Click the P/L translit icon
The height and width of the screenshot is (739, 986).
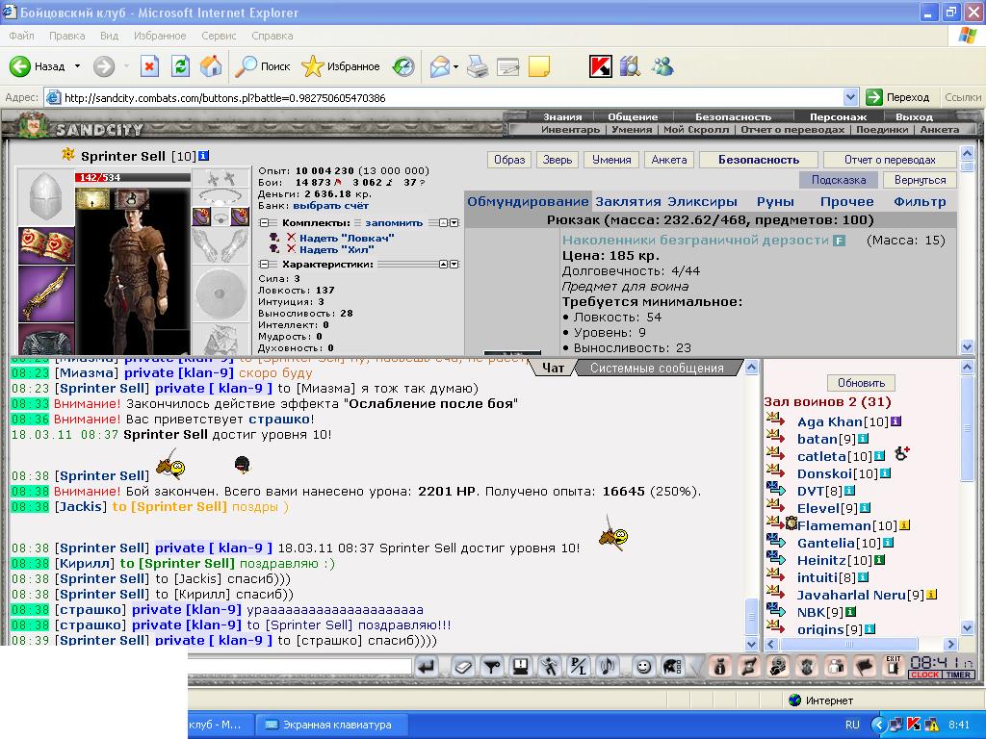578,667
